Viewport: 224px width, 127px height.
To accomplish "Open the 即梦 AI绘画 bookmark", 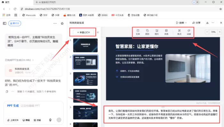I will coord(87,15).
